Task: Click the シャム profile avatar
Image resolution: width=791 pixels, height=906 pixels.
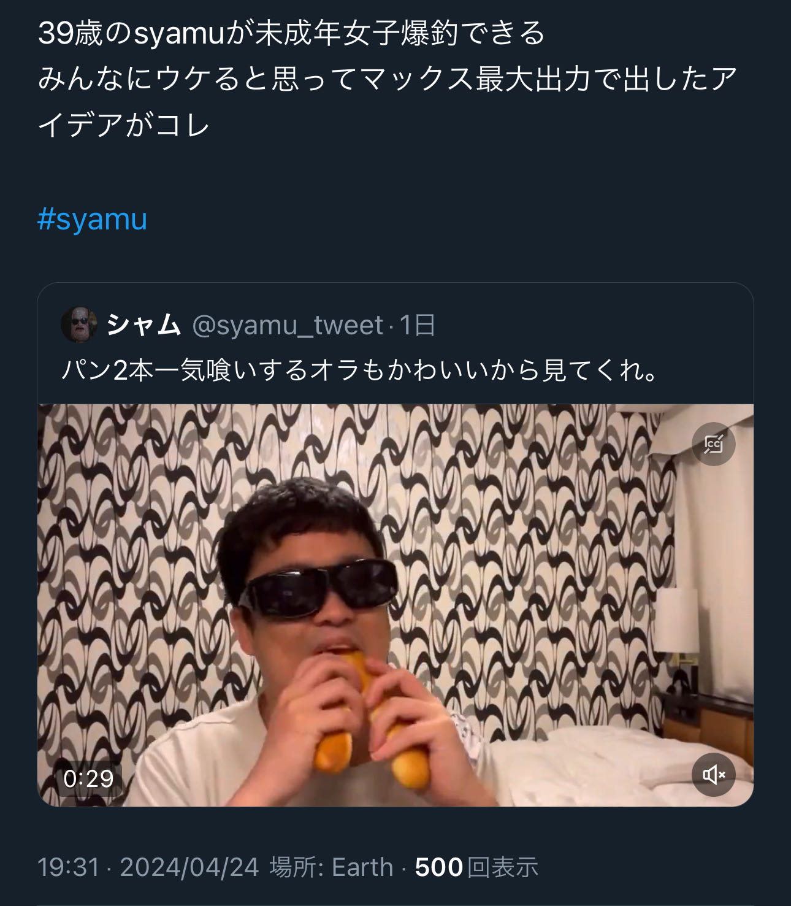Action: click(79, 324)
